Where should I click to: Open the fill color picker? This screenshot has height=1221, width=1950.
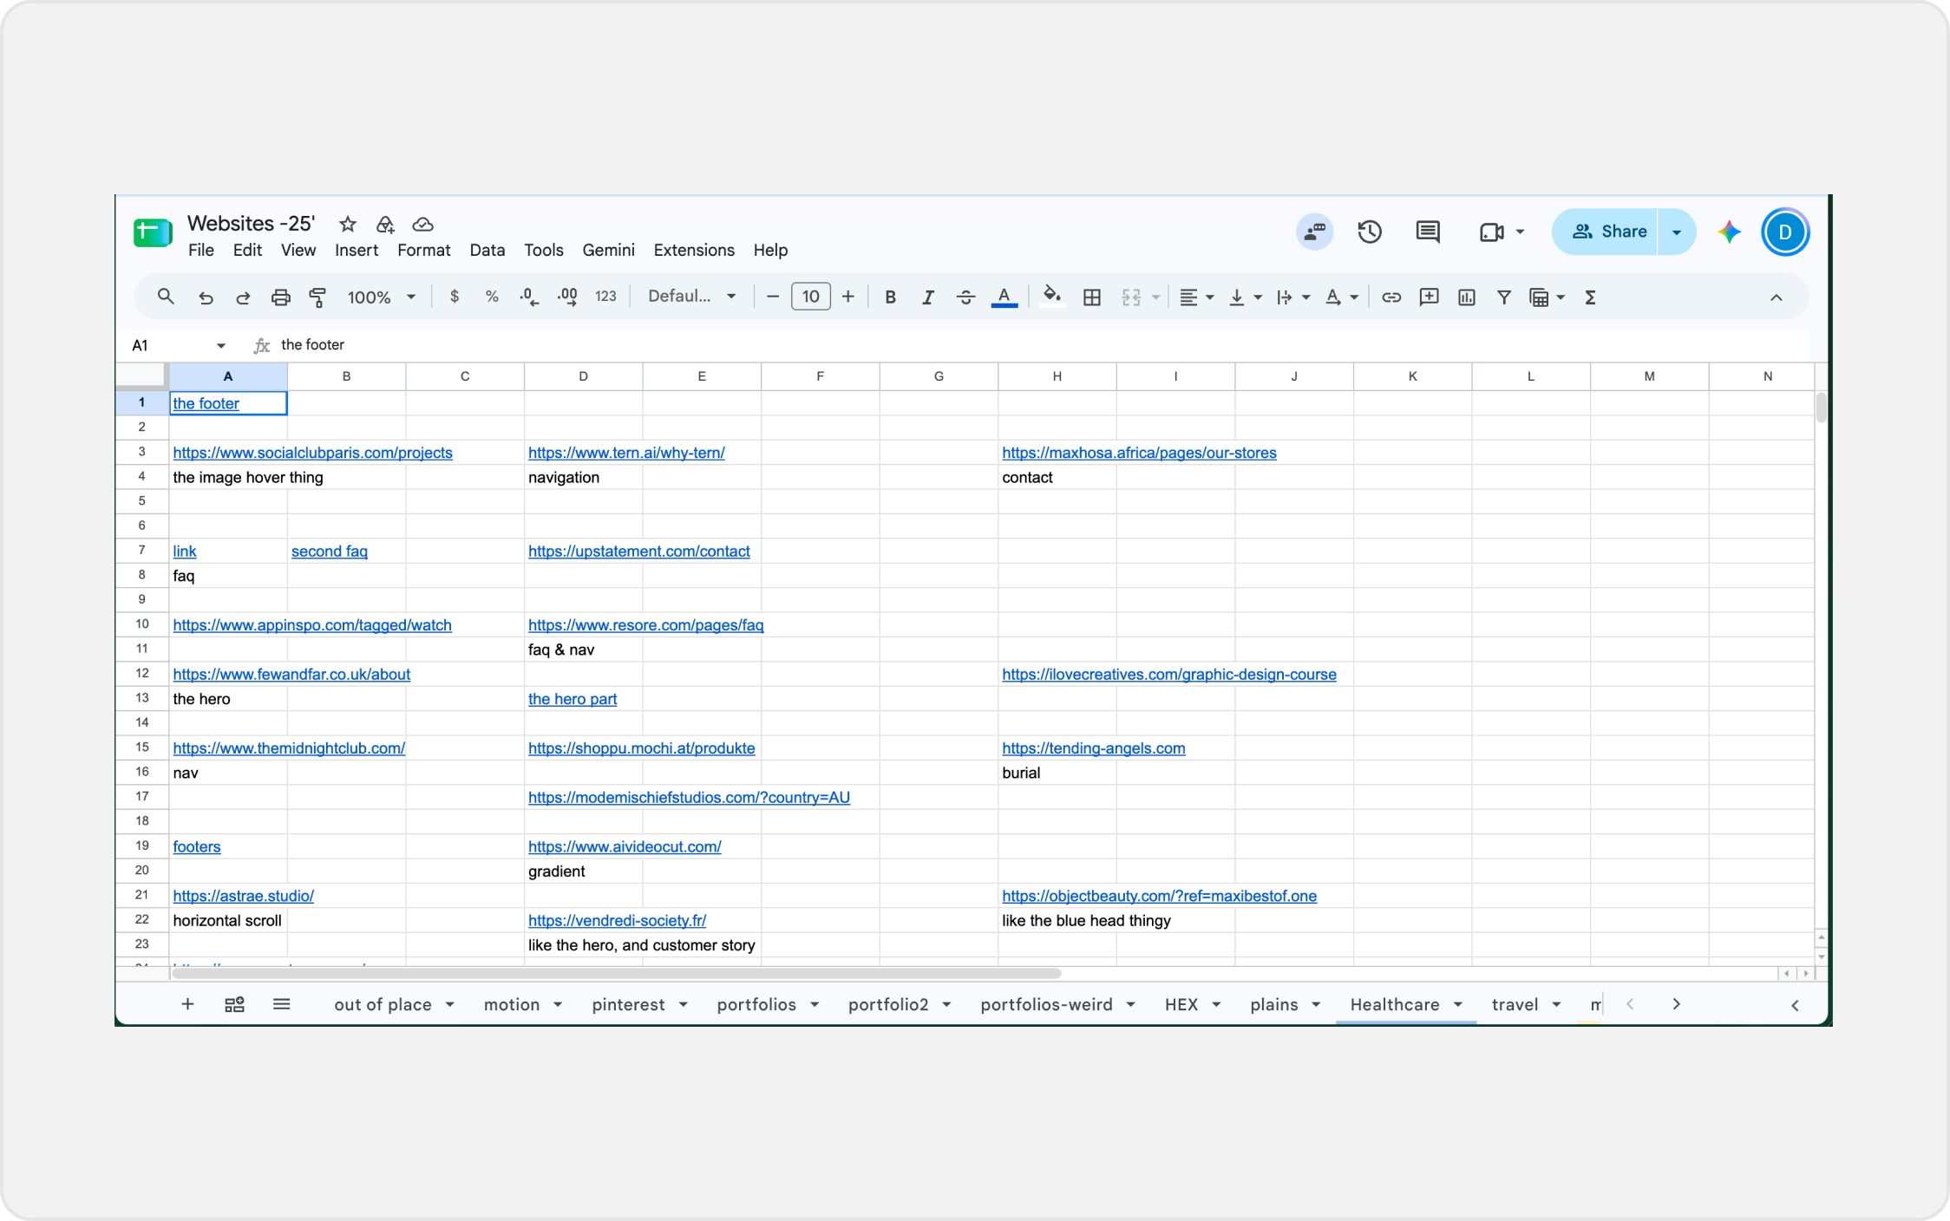coord(1051,297)
